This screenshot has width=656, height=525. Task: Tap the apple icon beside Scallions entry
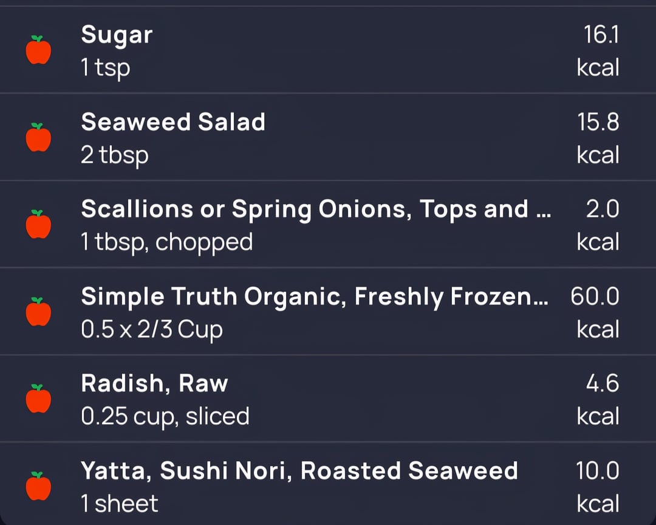click(x=38, y=225)
